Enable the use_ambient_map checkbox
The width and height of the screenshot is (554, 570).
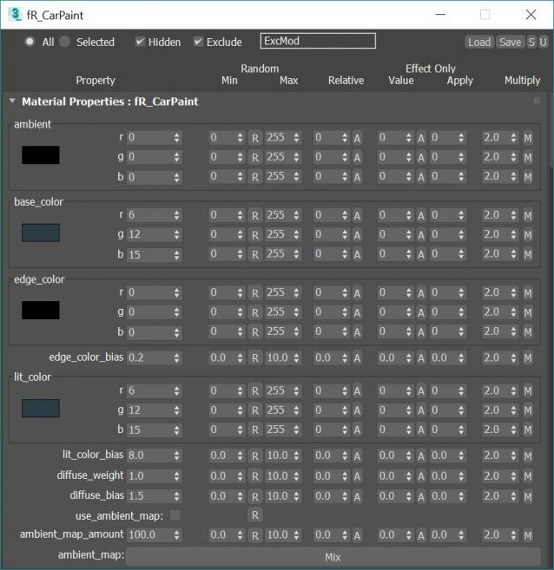tap(175, 515)
